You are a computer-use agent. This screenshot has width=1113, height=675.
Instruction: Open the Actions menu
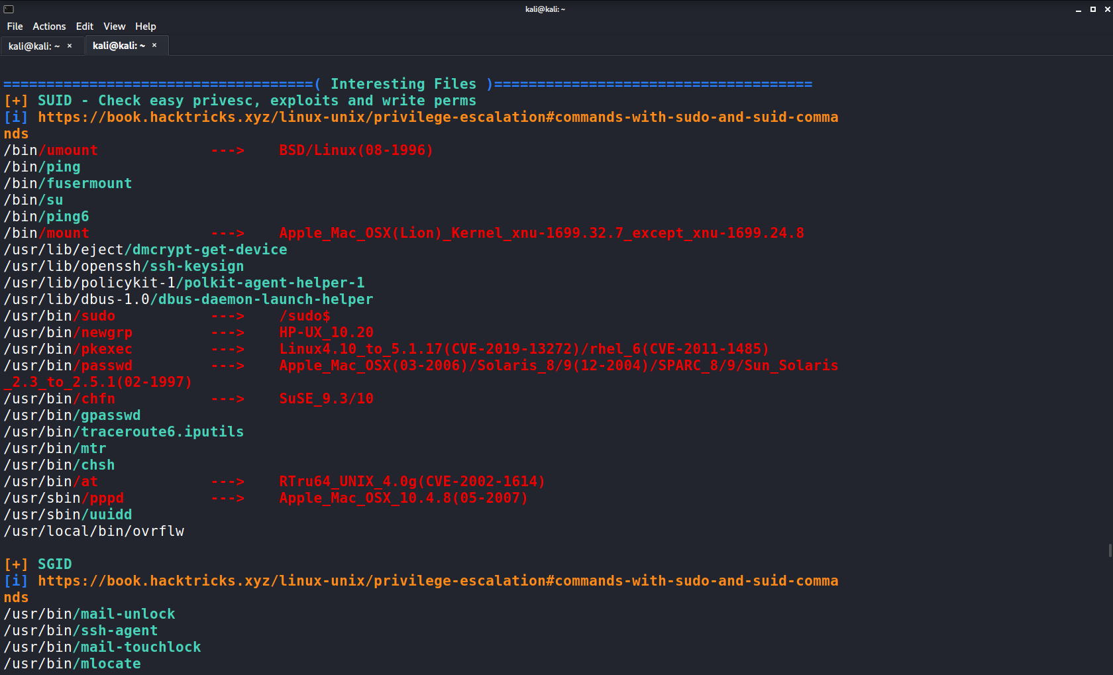click(49, 26)
